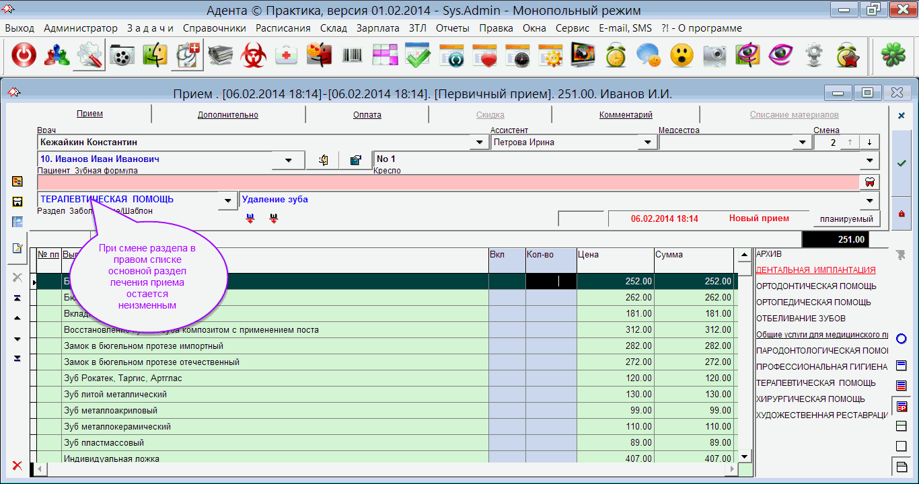The image size is (919, 484).
Task: Open the first aid kit icon
Action: [x=287, y=56]
